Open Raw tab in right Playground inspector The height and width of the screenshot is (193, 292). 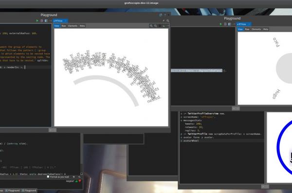coord(247,29)
